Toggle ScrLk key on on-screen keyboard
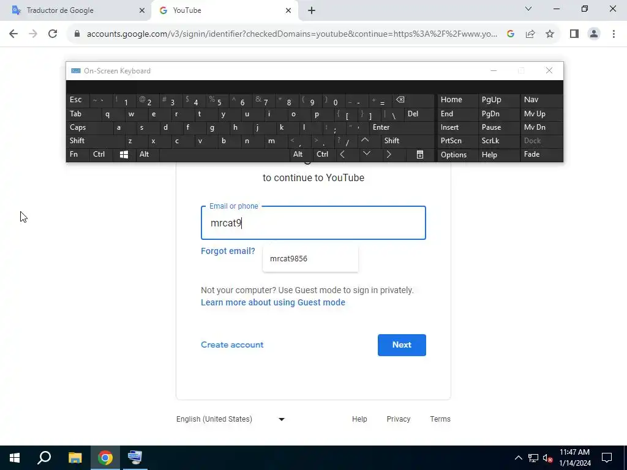Screen dimensions: 627x470 [x=498, y=141]
